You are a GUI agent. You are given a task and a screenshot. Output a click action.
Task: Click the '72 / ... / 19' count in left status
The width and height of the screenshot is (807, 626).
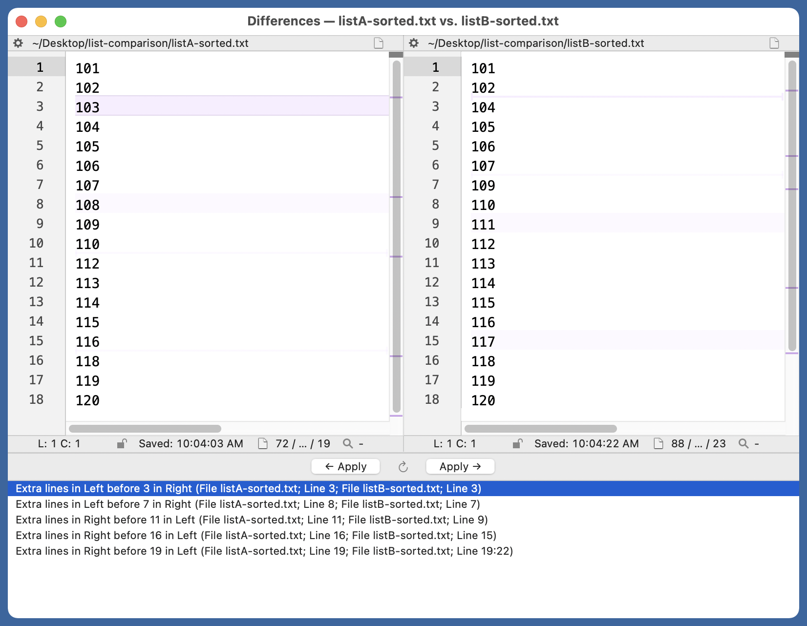303,443
